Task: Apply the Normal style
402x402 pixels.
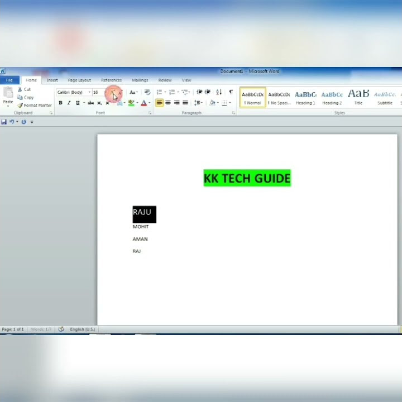Action: click(252, 97)
